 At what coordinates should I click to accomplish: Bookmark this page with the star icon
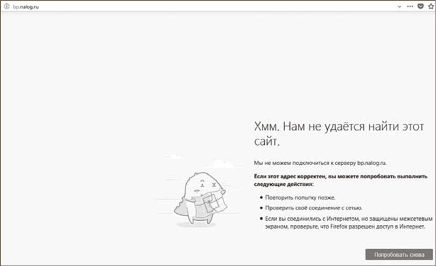[x=431, y=6]
